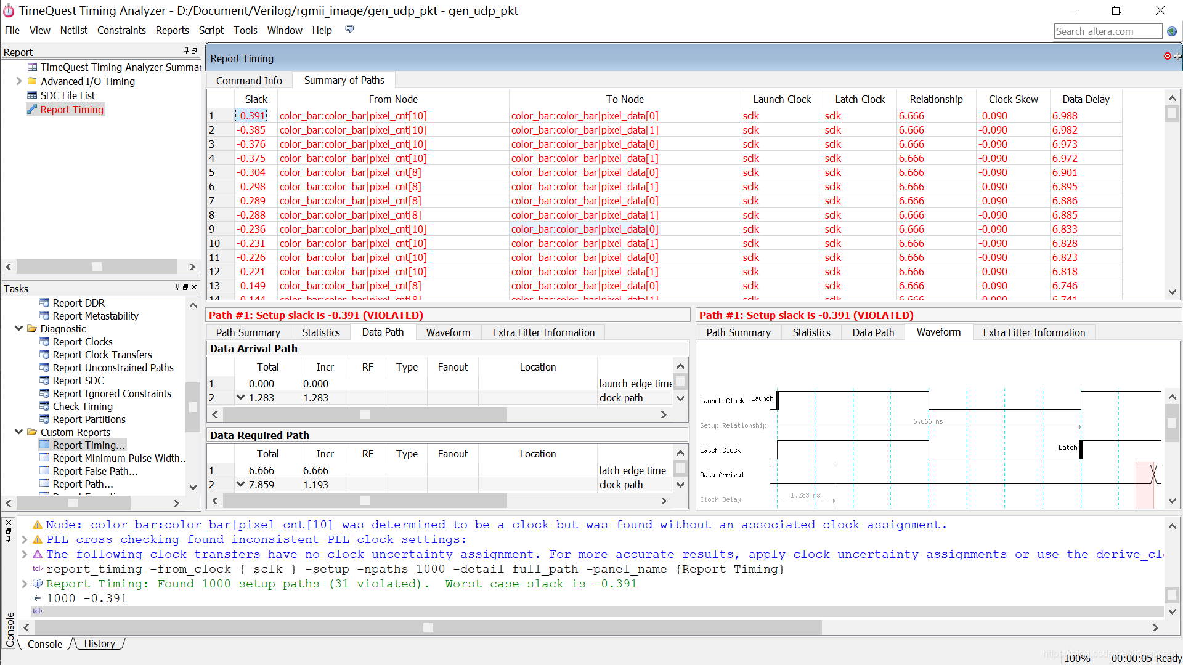Screen dimensions: 1183x665
Task: Click the red target icon in Report Timing header
Action: (1167, 56)
